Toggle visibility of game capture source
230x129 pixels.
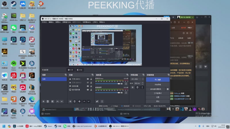[x=88, y=86]
